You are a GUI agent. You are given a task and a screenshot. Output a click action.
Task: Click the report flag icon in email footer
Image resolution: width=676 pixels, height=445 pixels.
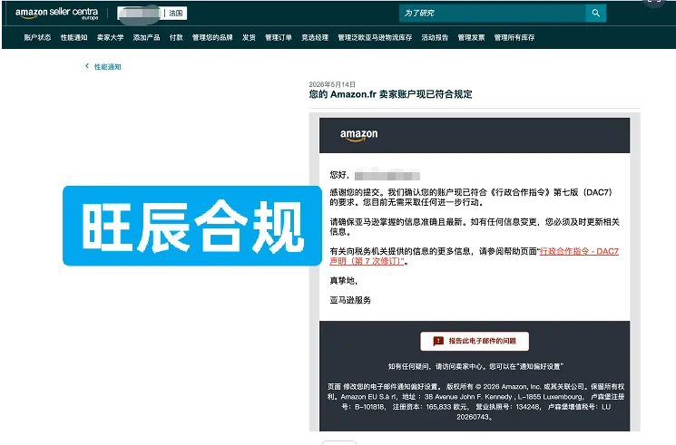coord(438,341)
